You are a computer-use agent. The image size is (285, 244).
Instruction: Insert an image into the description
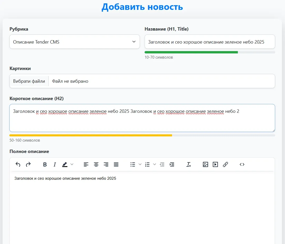click(x=205, y=164)
